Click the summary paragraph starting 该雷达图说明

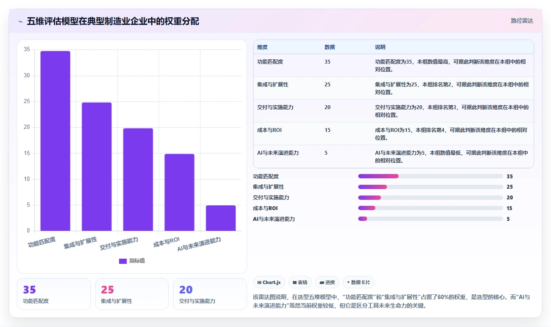coord(392,302)
